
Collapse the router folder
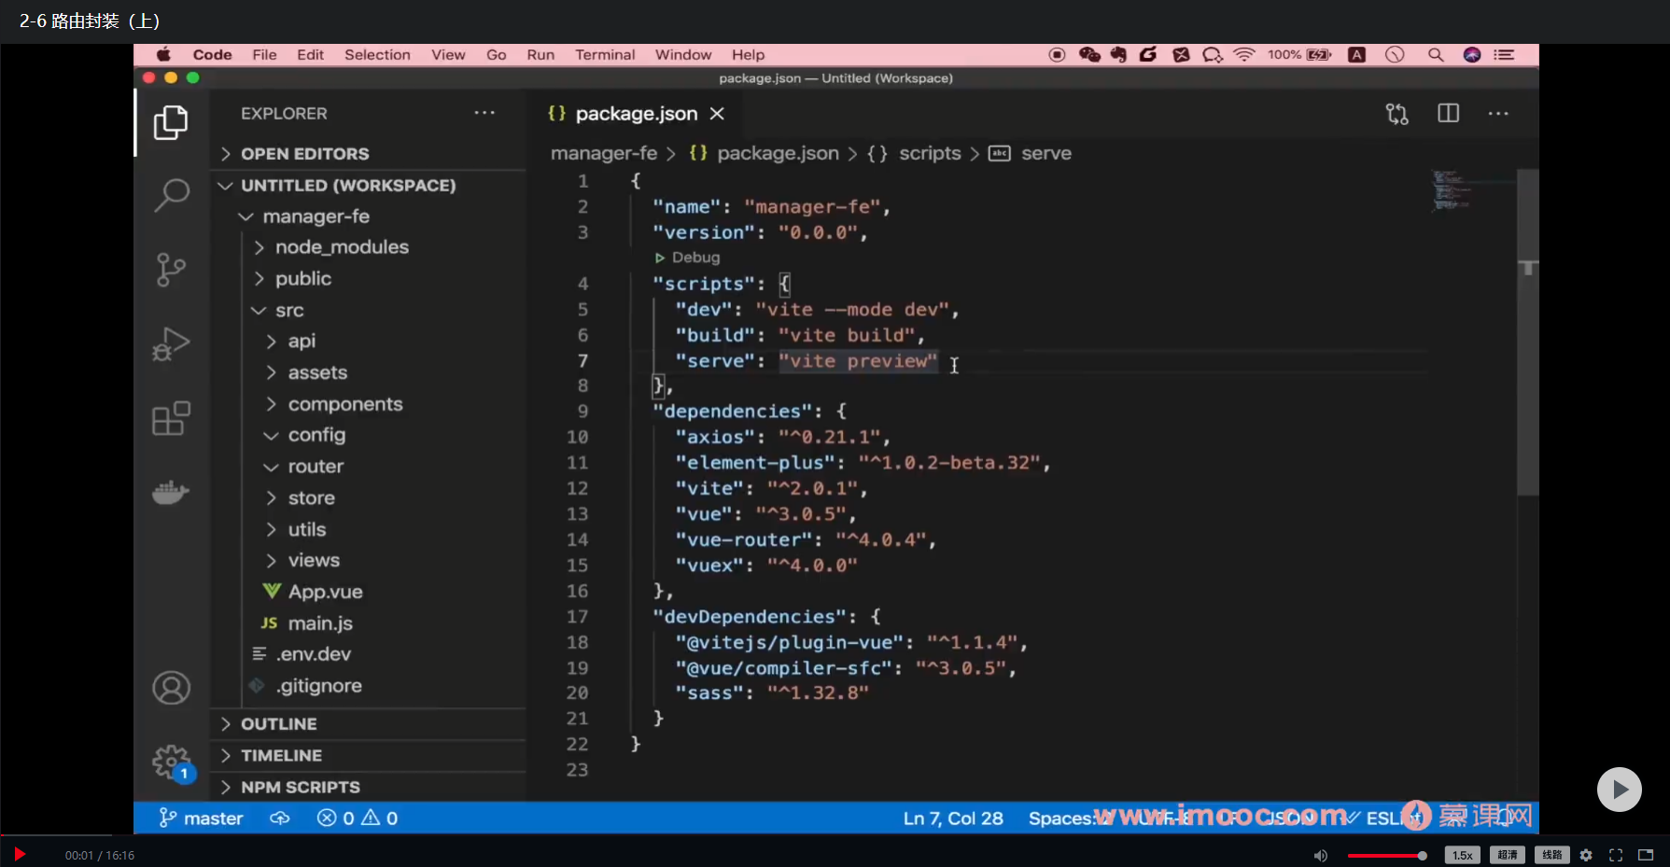coord(316,467)
